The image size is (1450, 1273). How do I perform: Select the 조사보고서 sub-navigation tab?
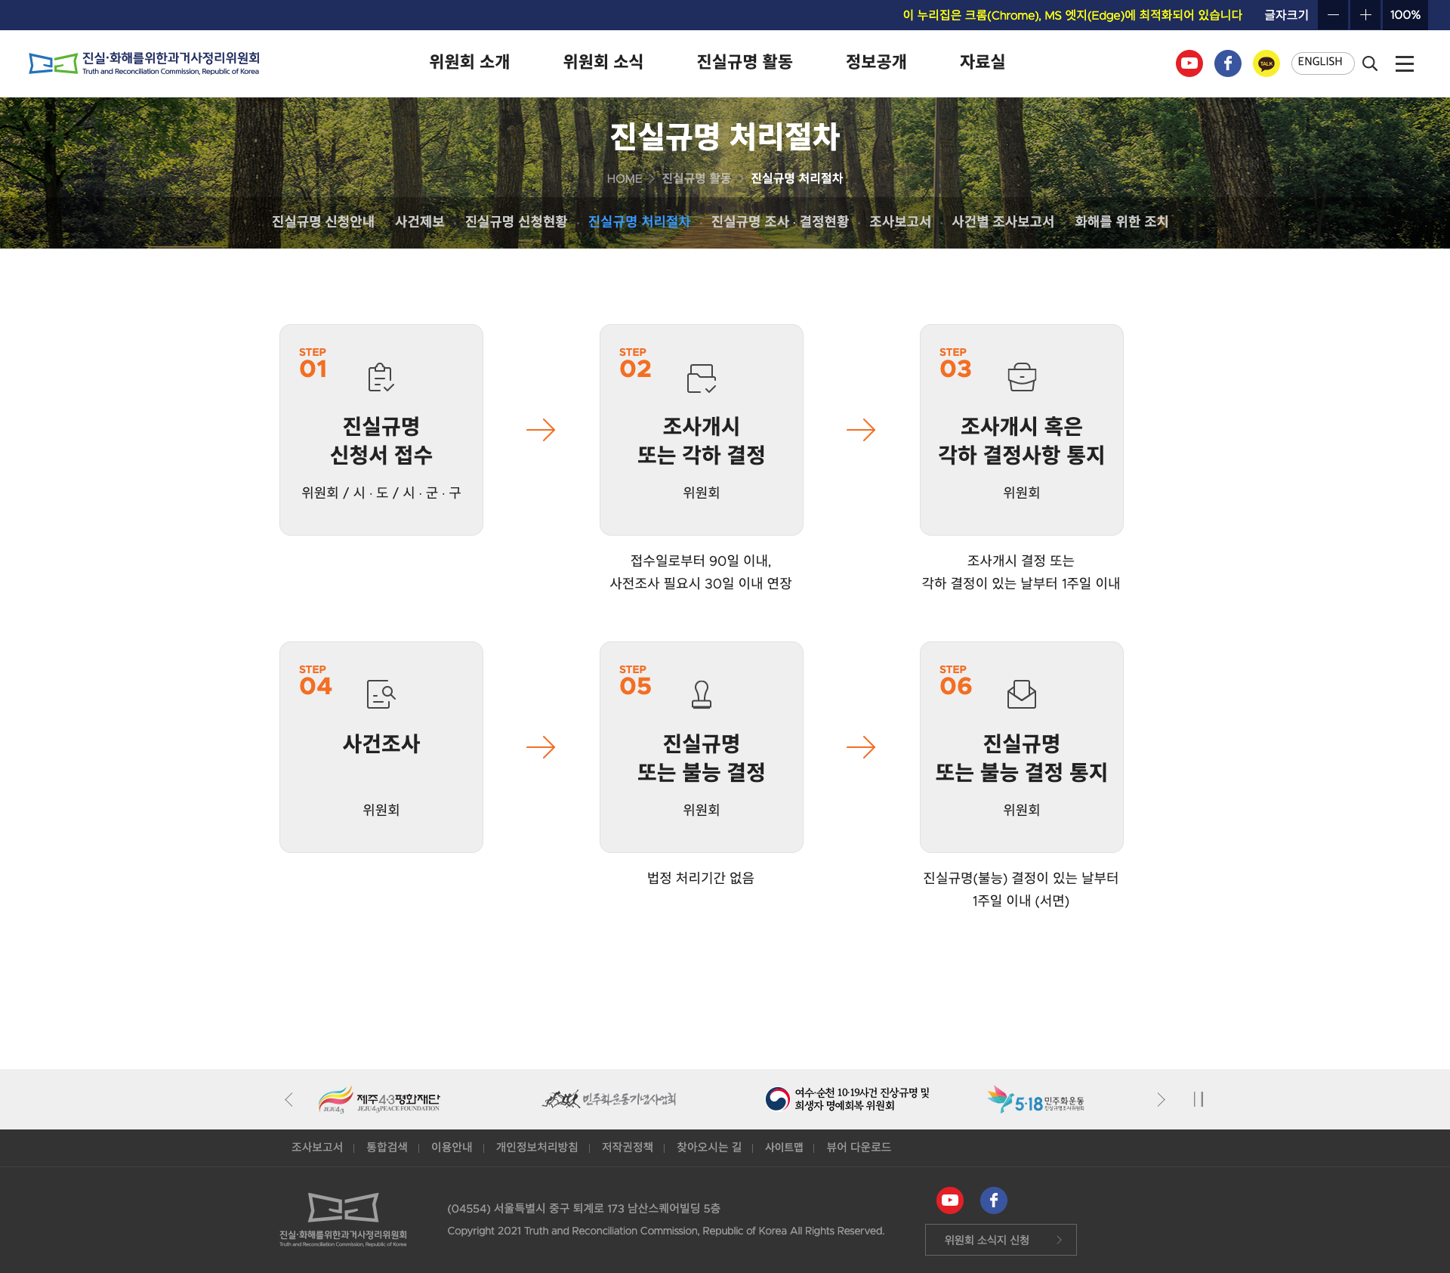pyautogui.click(x=899, y=221)
